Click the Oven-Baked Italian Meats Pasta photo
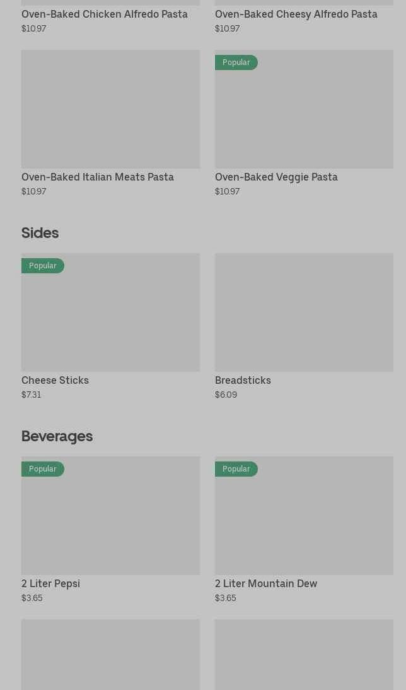Viewport: 406px width, 690px height. tap(110, 109)
